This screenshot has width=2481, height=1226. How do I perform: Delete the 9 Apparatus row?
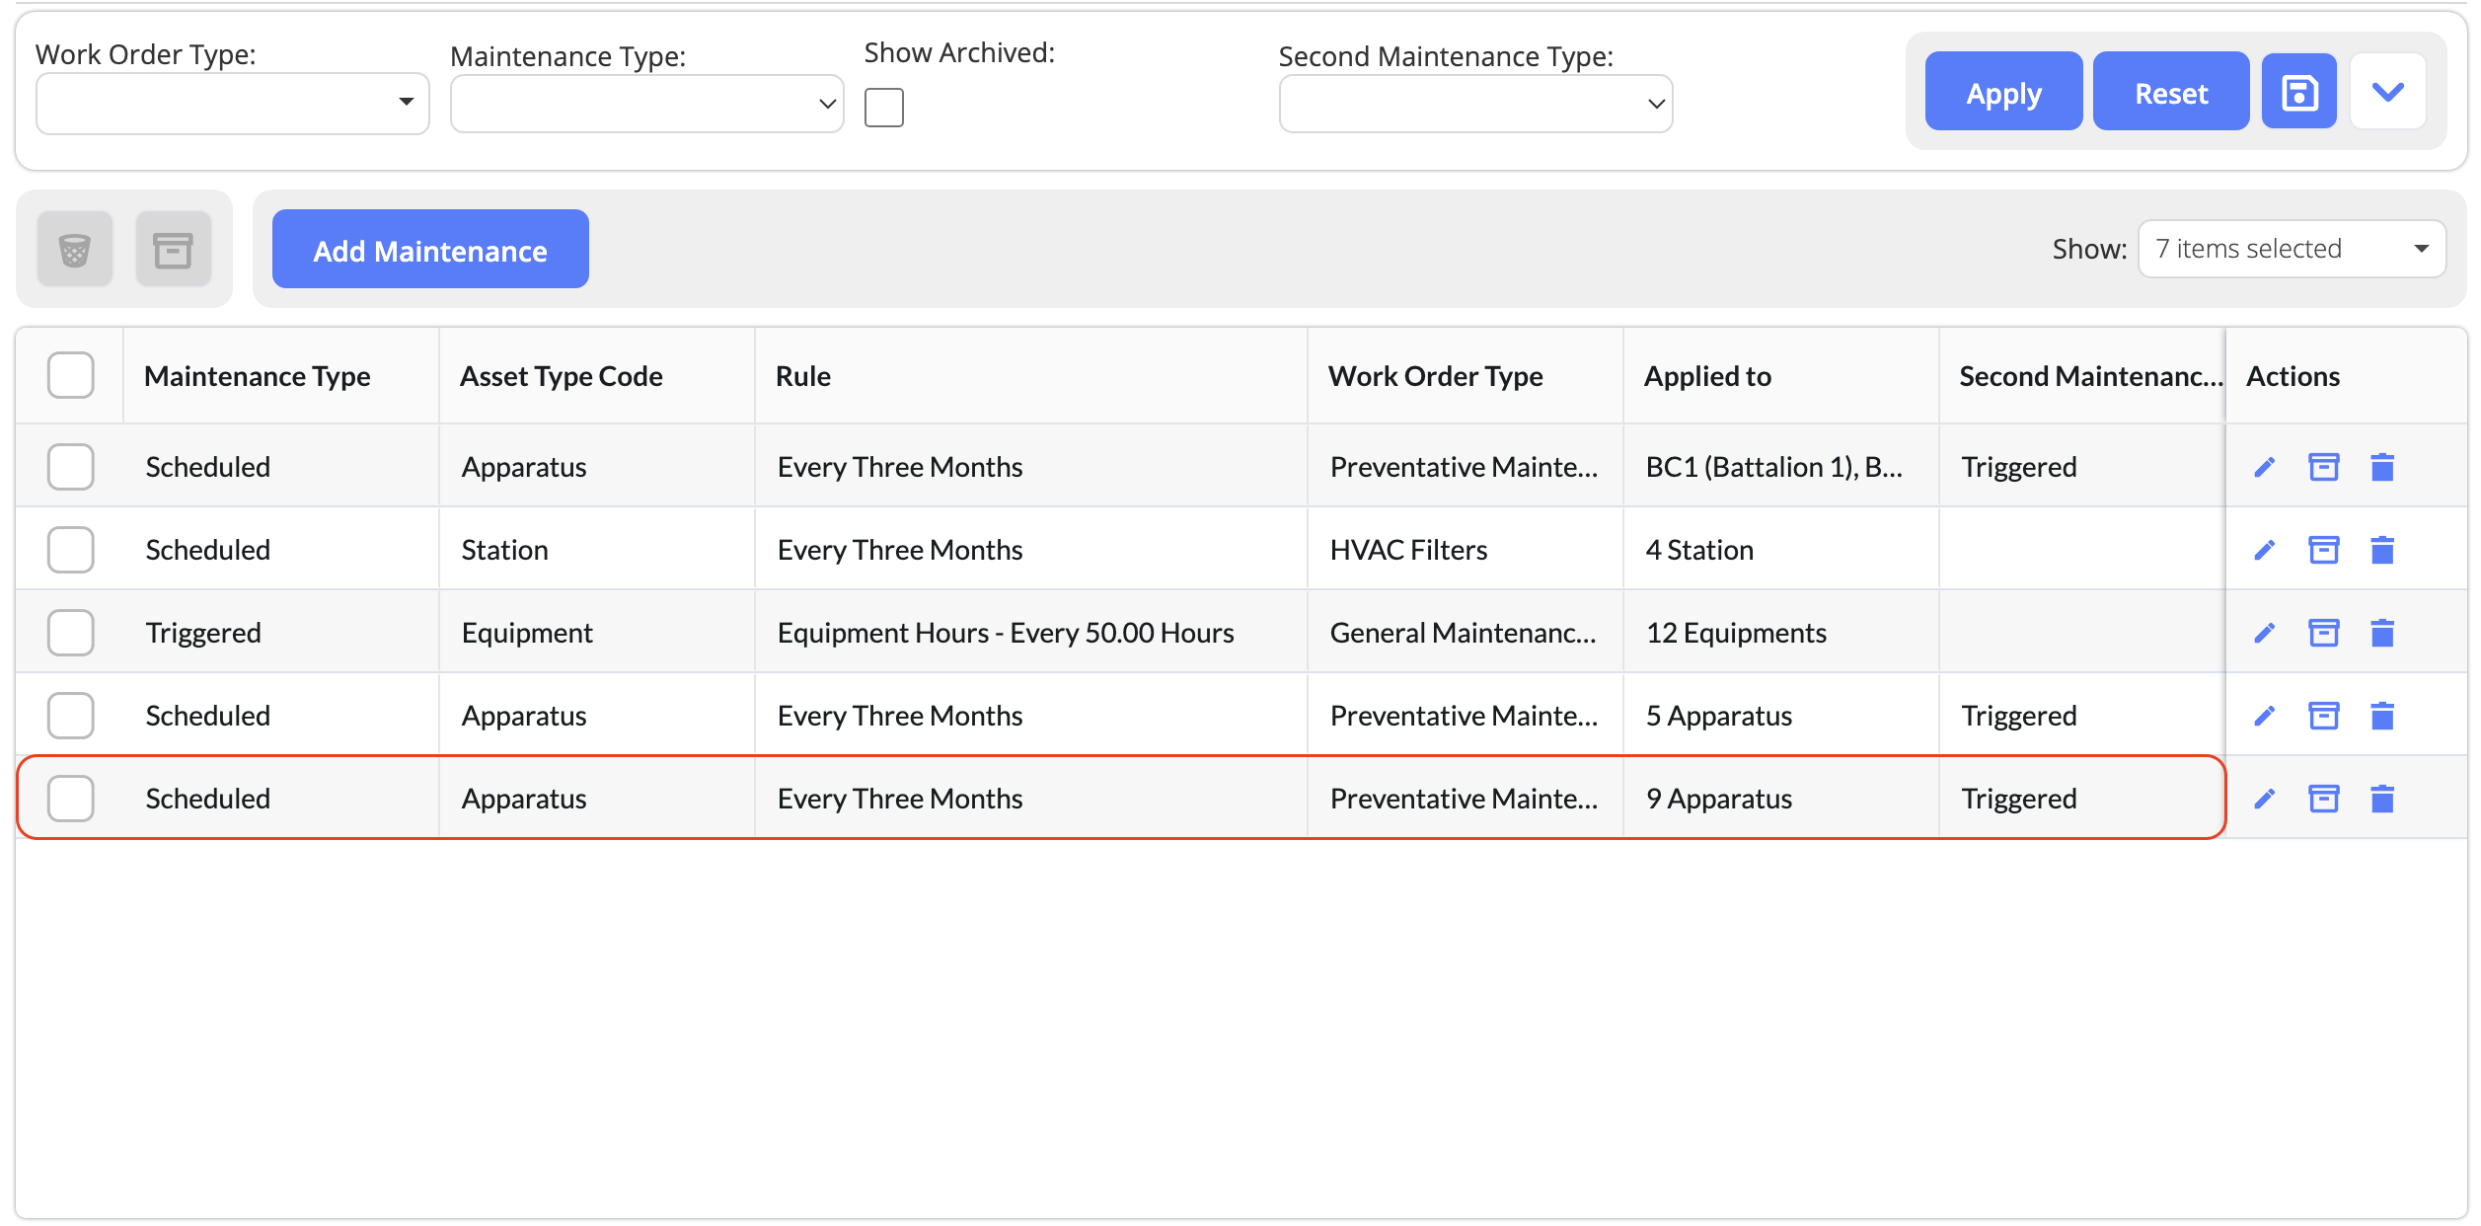coord(2382,799)
